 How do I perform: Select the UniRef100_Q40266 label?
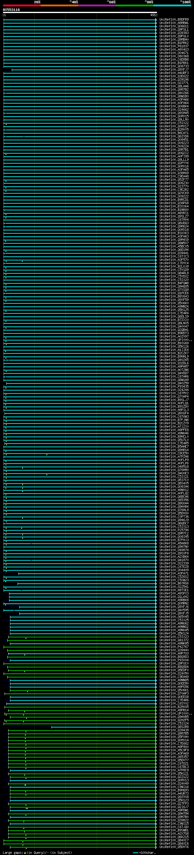(174, 93)
